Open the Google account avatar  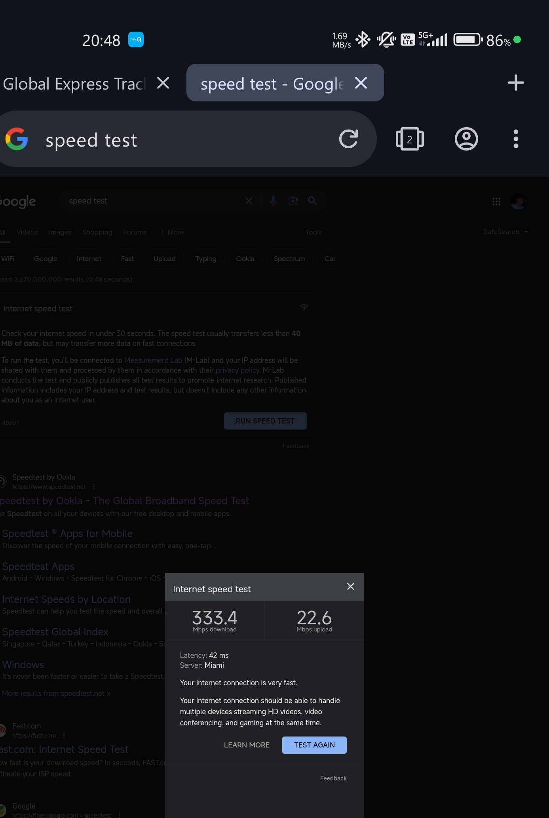[x=519, y=202]
